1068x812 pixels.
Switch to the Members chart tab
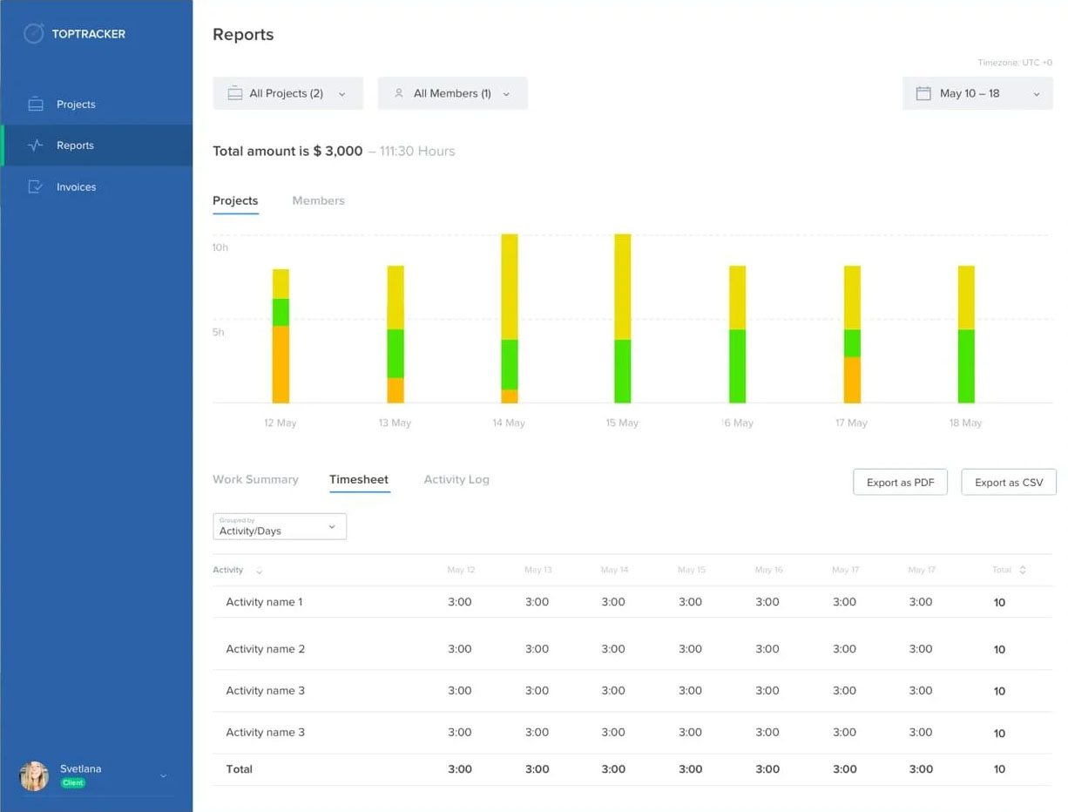(318, 200)
